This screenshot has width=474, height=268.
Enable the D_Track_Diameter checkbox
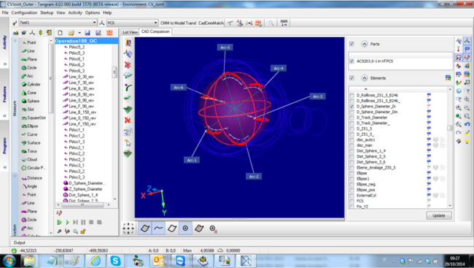351,118
